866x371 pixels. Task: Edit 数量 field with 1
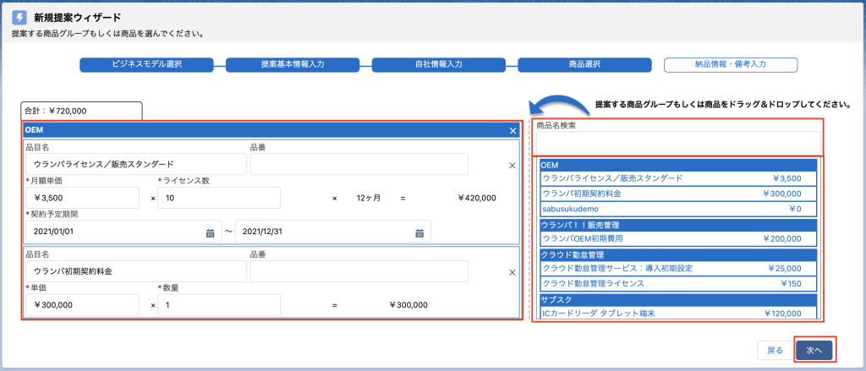click(219, 305)
